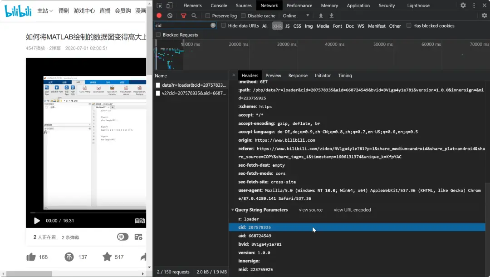Toggle the device toolbar icon
Screen dimensions: 490x277
[x=169, y=5]
